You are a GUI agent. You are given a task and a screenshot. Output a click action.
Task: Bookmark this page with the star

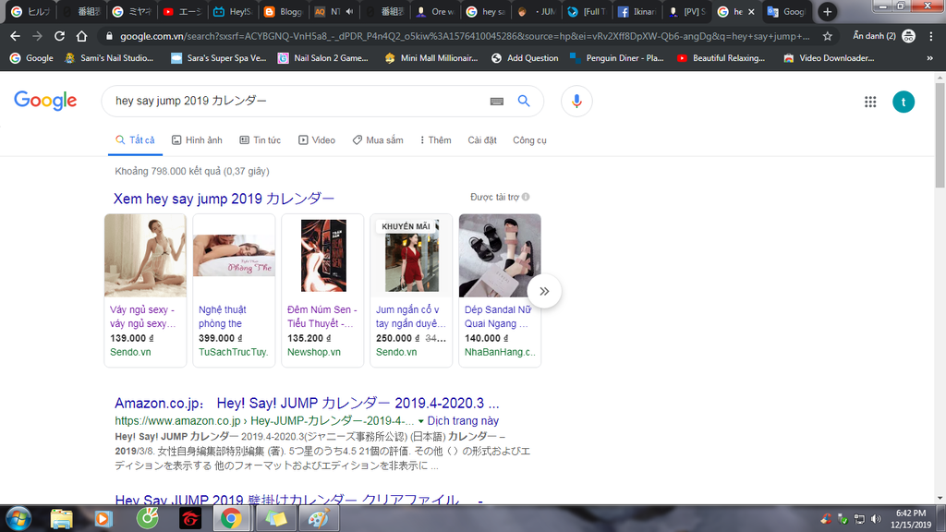828,36
